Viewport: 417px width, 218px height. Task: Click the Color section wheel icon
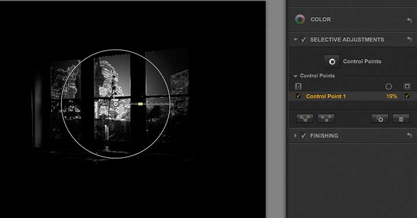(300, 20)
